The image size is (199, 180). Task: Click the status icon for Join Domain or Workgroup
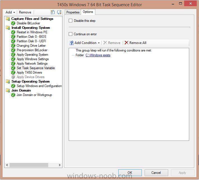point(13,95)
